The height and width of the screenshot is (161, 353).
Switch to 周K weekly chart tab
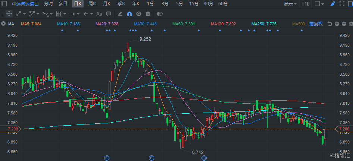pos(92,4)
